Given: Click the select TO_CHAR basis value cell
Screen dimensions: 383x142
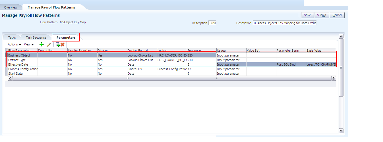Looking at the screenshot, I should (x=321, y=64).
